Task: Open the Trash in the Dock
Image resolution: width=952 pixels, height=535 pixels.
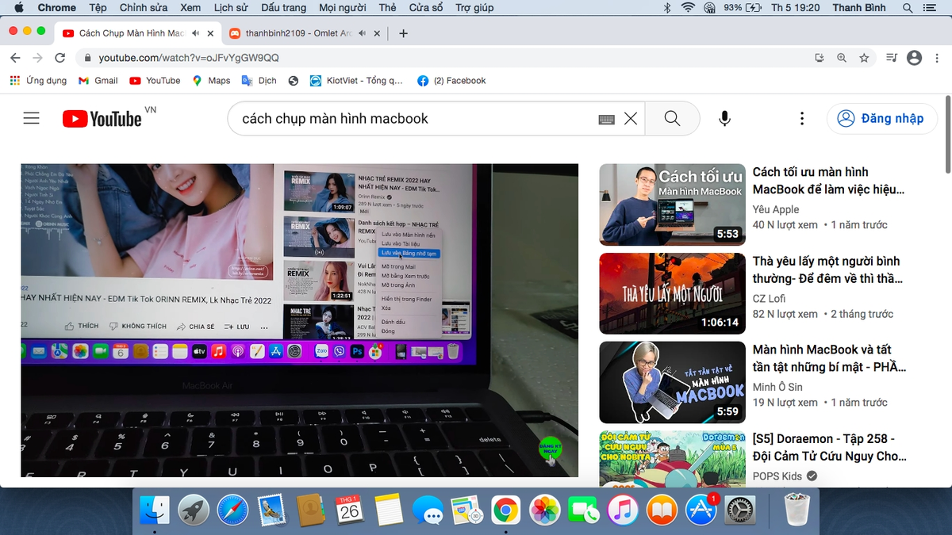Action: click(x=796, y=510)
